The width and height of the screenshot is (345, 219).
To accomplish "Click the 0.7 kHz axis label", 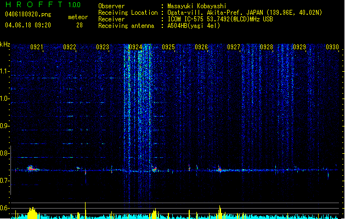I will pos(5,181).
